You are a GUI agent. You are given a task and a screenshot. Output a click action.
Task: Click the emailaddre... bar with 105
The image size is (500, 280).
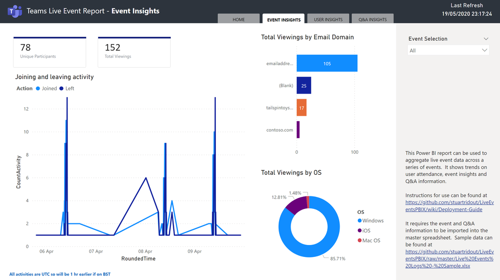click(327, 63)
